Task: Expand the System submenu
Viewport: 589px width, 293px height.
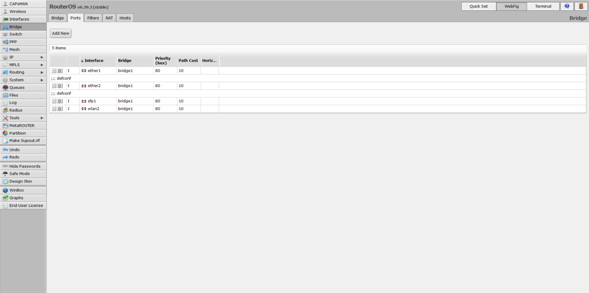Action: [42, 80]
